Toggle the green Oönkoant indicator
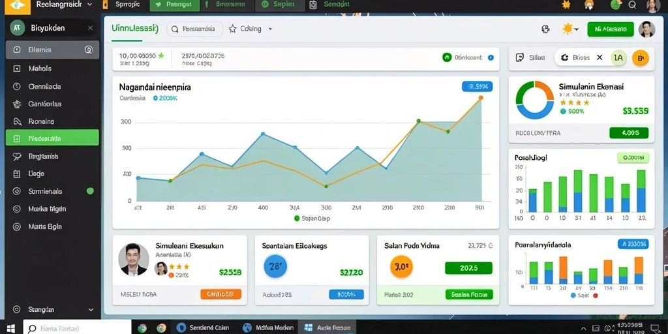The height and width of the screenshot is (334, 668). [x=447, y=57]
